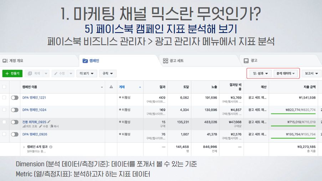Click the warning triangle column header icon
Image resolution: width=322 pixels, height=181 pixels.
[111, 87]
